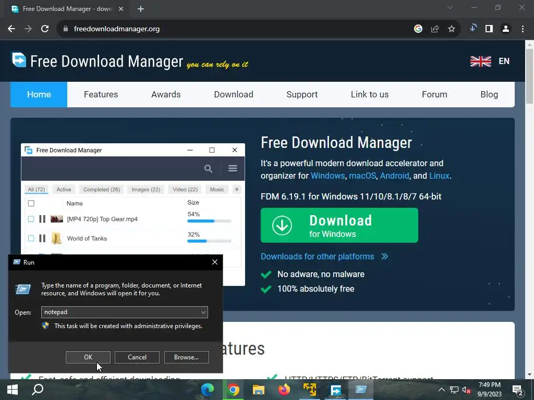Click into the Run dialog Open field
This screenshot has width=534, height=400.
point(125,312)
